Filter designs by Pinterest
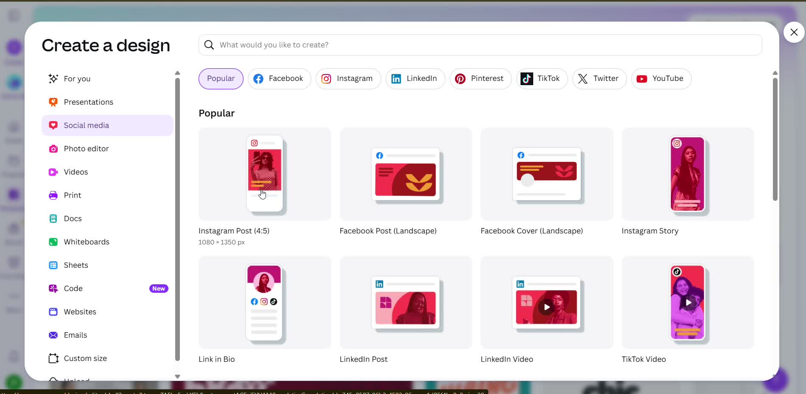Image resolution: width=806 pixels, height=394 pixels. tap(481, 79)
